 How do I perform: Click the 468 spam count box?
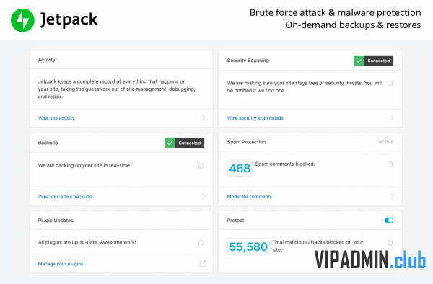(x=240, y=168)
